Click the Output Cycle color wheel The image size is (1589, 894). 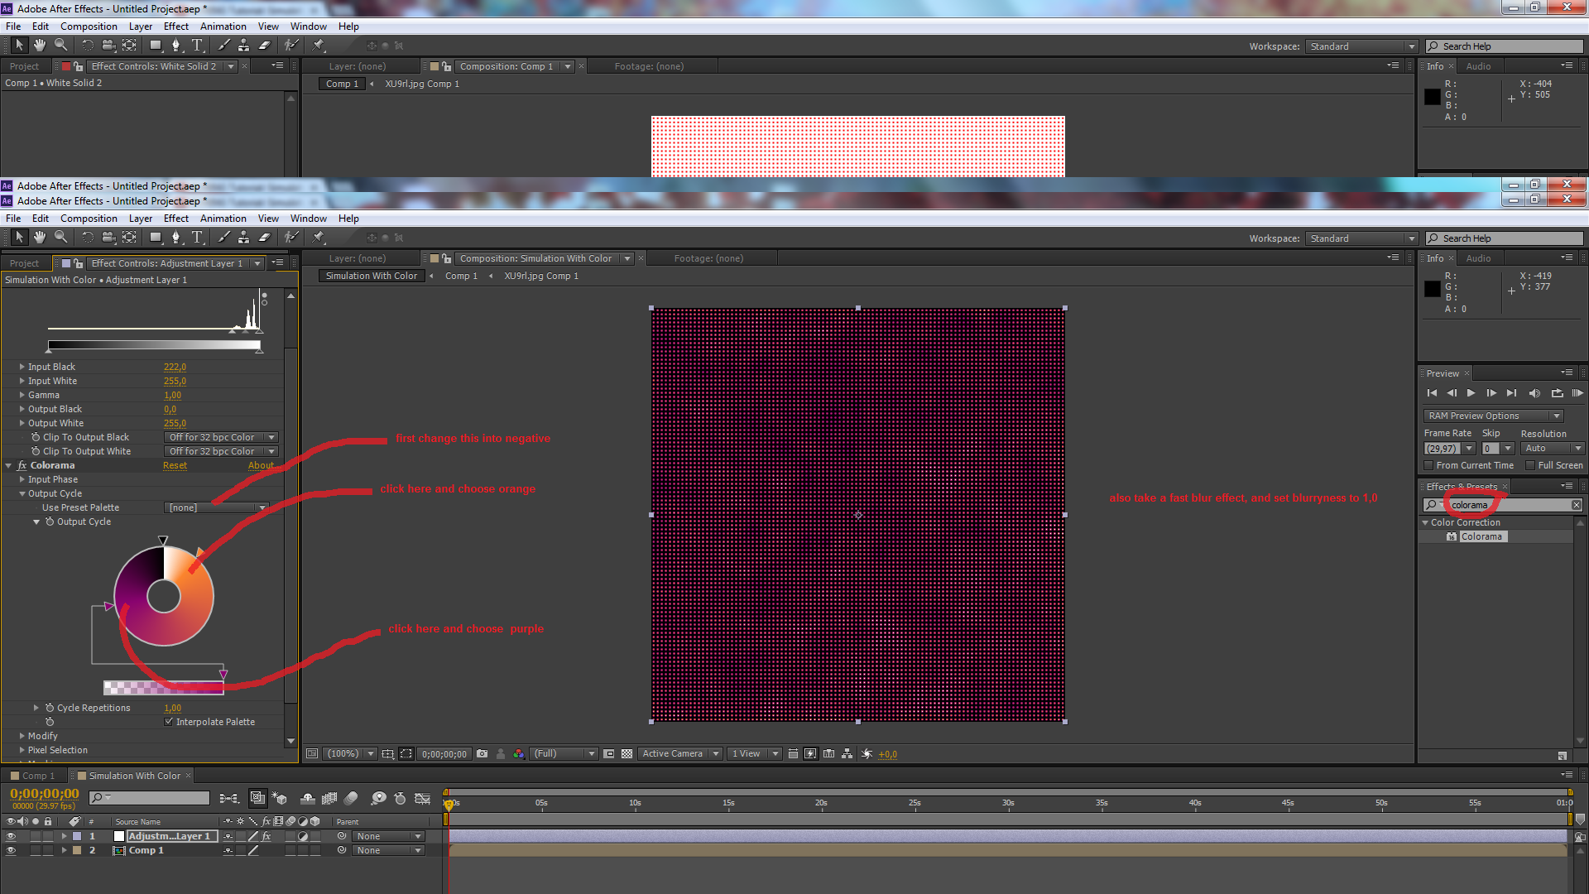(164, 595)
